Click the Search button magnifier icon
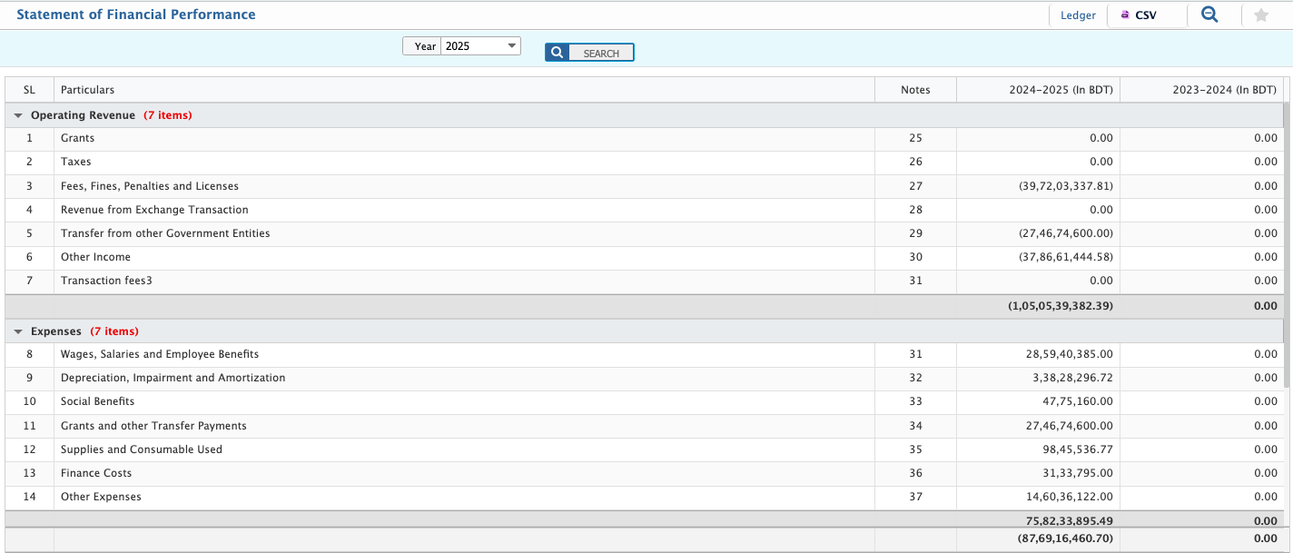The width and height of the screenshot is (1293, 553). [558, 53]
